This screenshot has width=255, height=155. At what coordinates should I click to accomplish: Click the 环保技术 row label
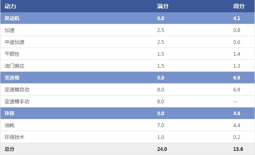coord(14,137)
